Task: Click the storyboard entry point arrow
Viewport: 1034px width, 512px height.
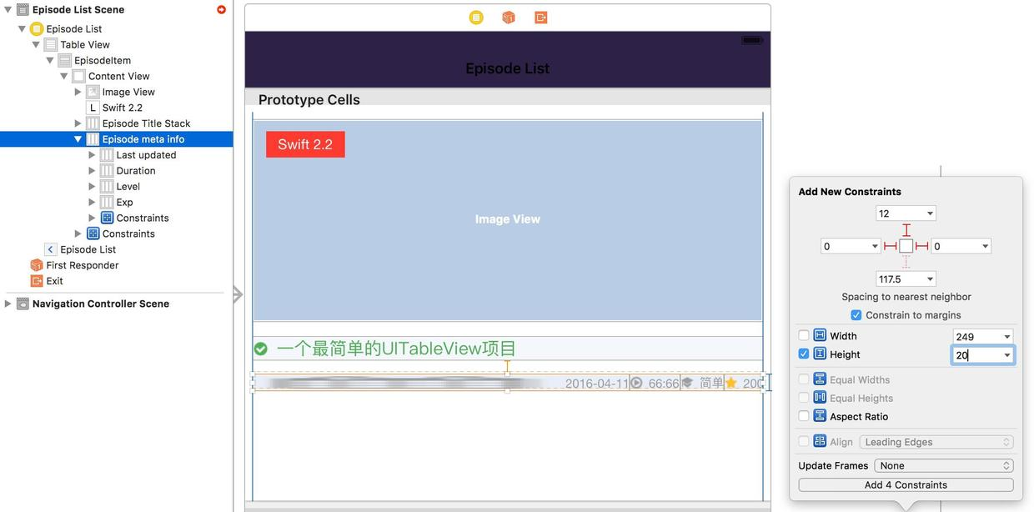Action: tap(238, 294)
